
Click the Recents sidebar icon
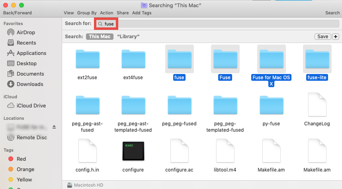click(x=11, y=43)
